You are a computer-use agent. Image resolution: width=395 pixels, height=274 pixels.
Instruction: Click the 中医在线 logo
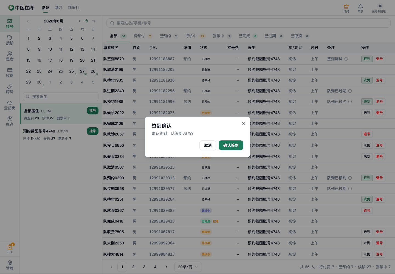coord(21,8)
